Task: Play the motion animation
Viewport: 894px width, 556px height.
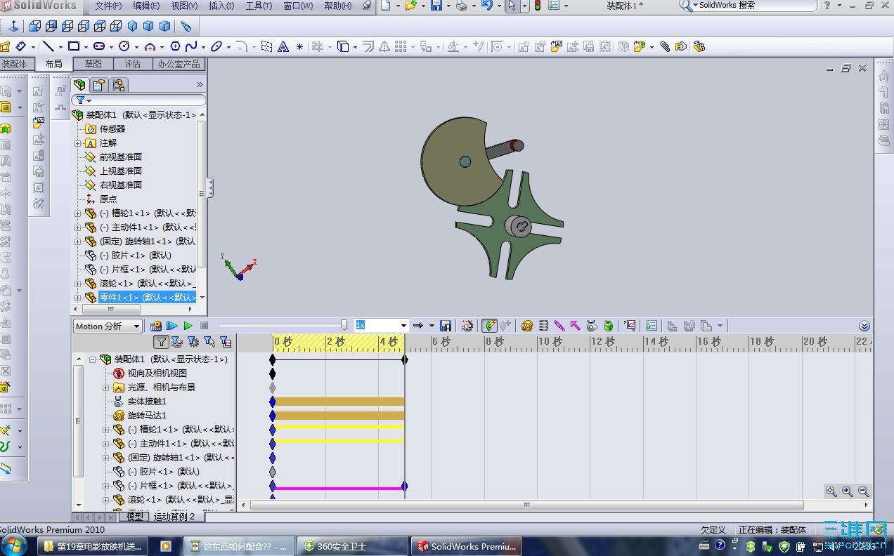Action: pos(188,326)
